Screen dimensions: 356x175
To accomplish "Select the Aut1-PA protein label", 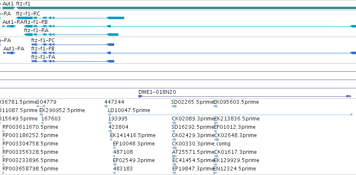I will [x=14, y=49].
